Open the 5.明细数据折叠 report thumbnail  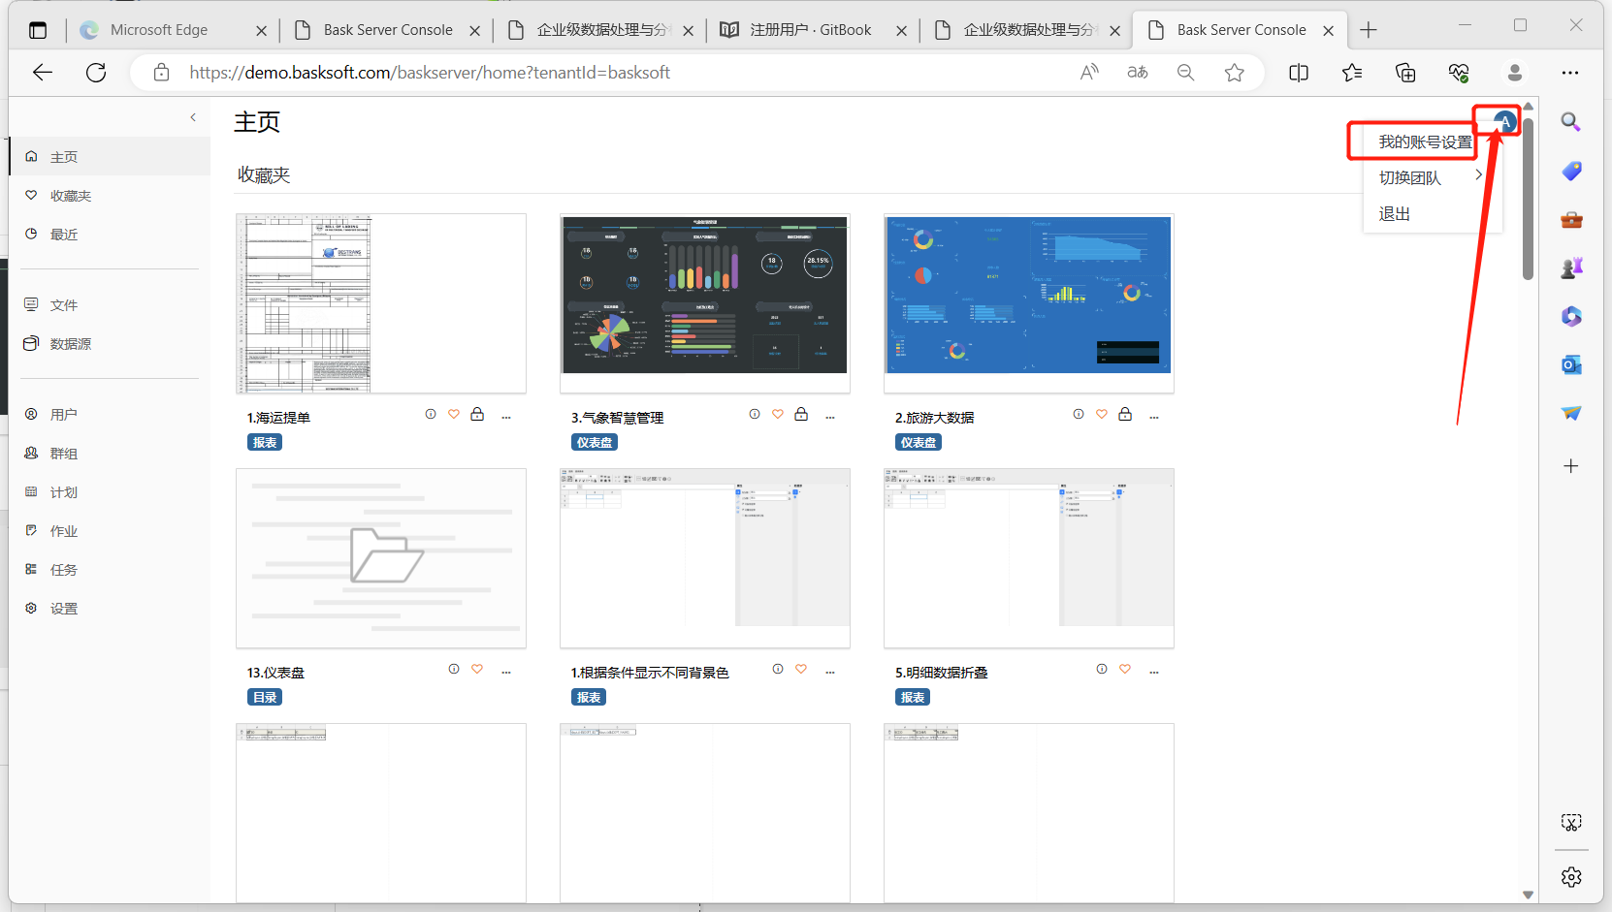click(x=1029, y=558)
